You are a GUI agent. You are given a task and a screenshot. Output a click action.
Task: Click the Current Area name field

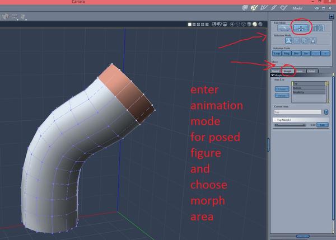pos(297,112)
